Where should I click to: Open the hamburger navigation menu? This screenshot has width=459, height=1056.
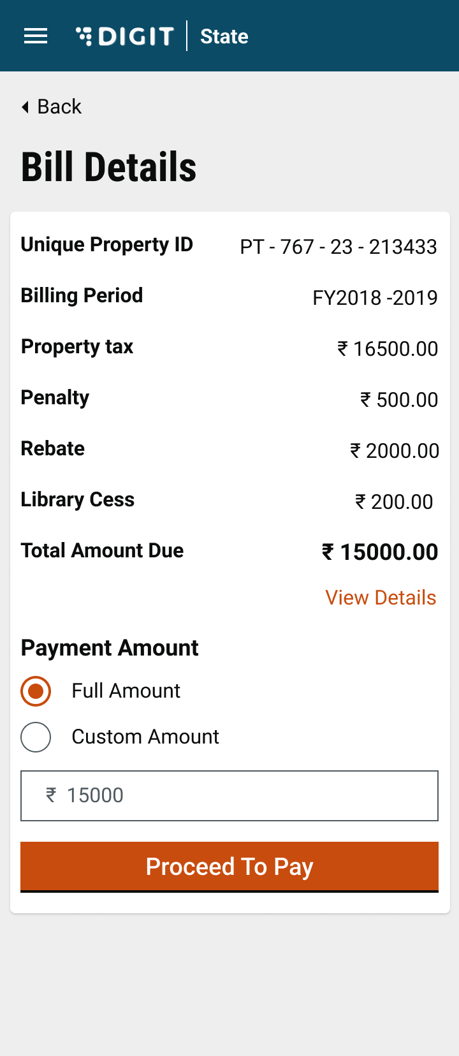(x=36, y=36)
